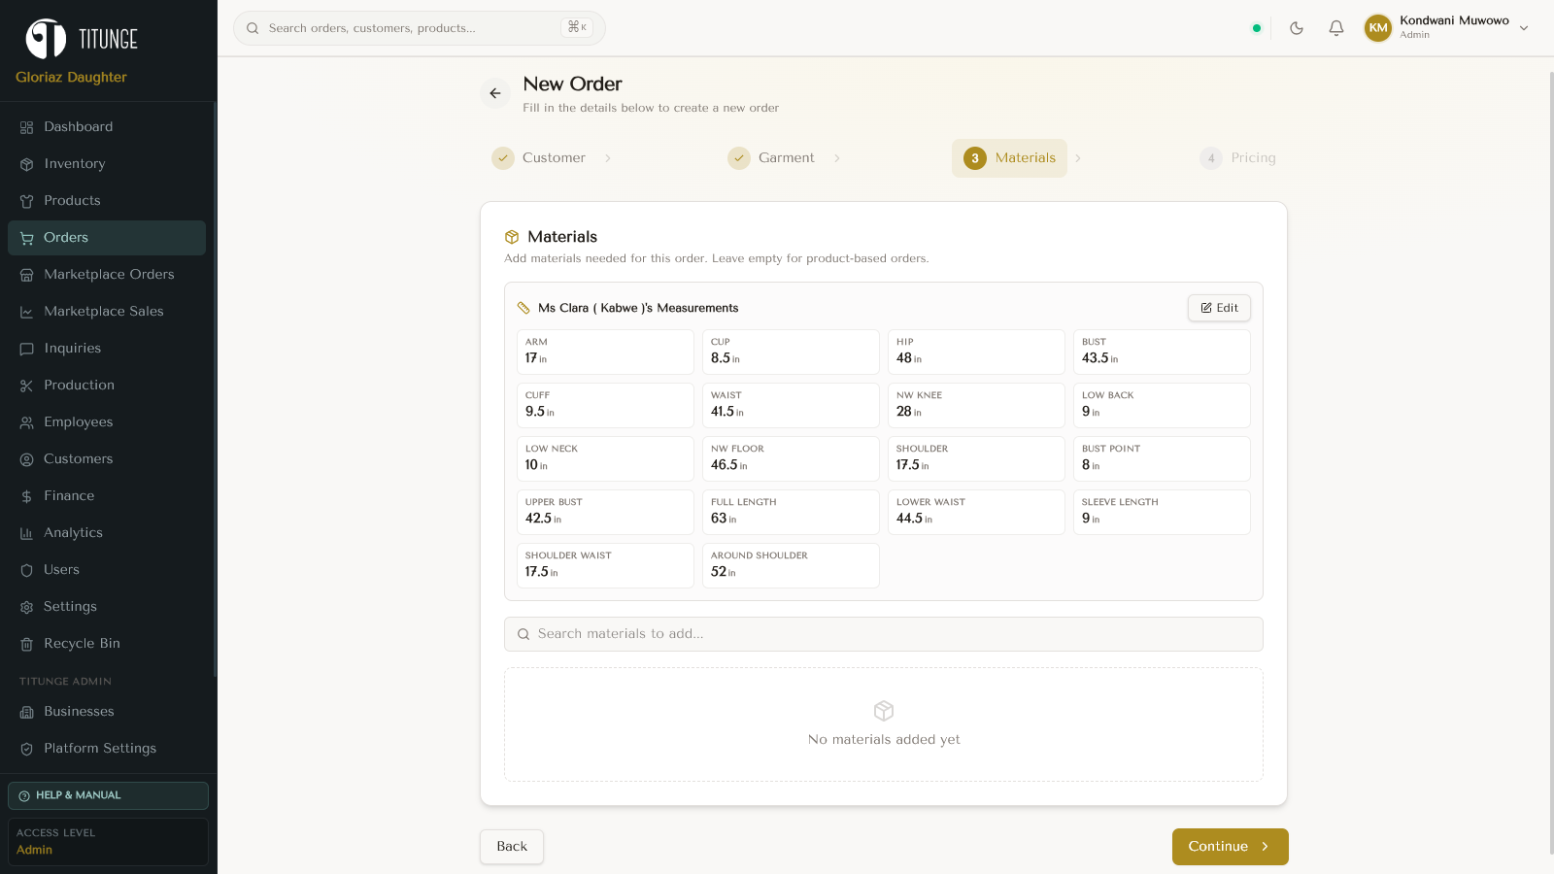Click the Marketplace Sales chart icon

click(x=26, y=313)
